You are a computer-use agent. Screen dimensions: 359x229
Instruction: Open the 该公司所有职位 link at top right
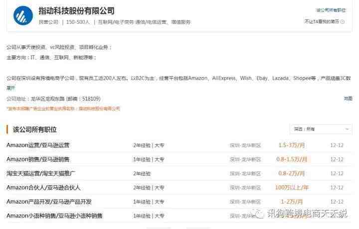tap(331, 10)
